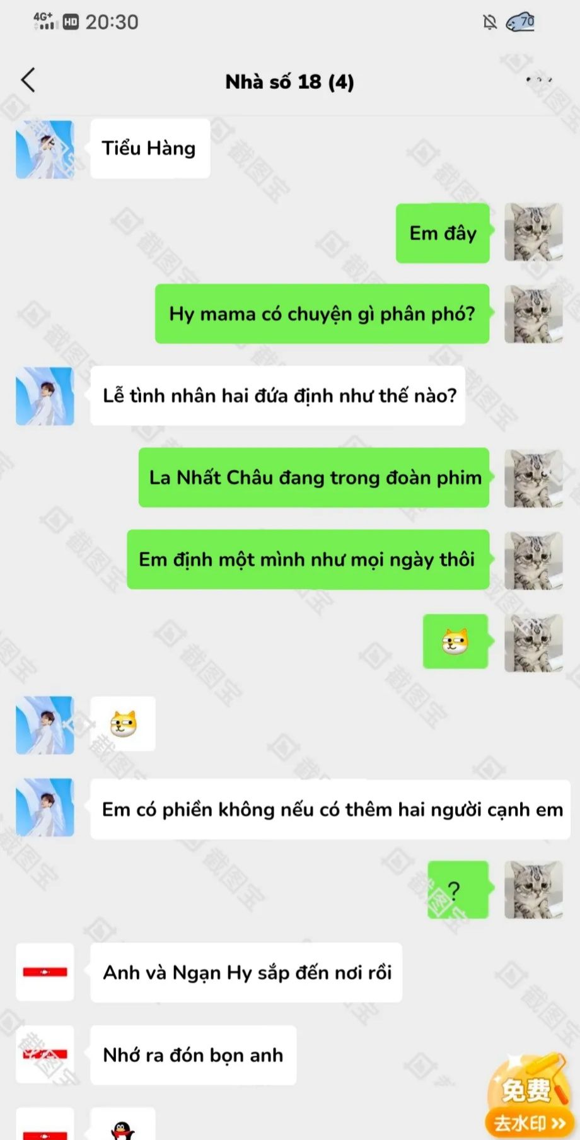The image size is (580, 1140).
Task: Tap the green '?' message bubble
Action: (458, 890)
